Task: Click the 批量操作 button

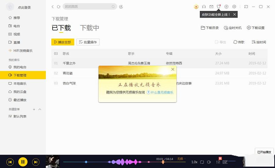Action: pyautogui.click(x=88, y=42)
